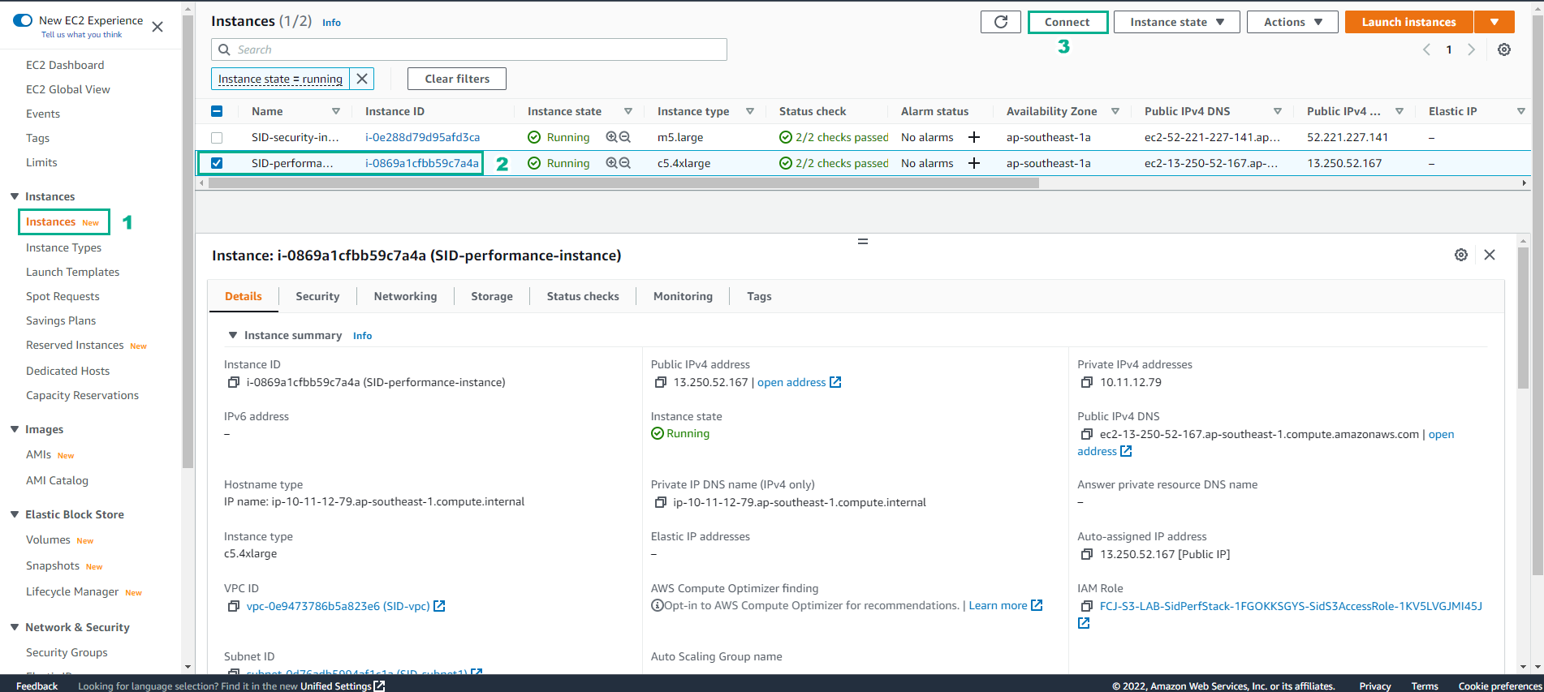
Task: Open Cookie preferences in footer
Action: pyautogui.click(x=1500, y=686)
